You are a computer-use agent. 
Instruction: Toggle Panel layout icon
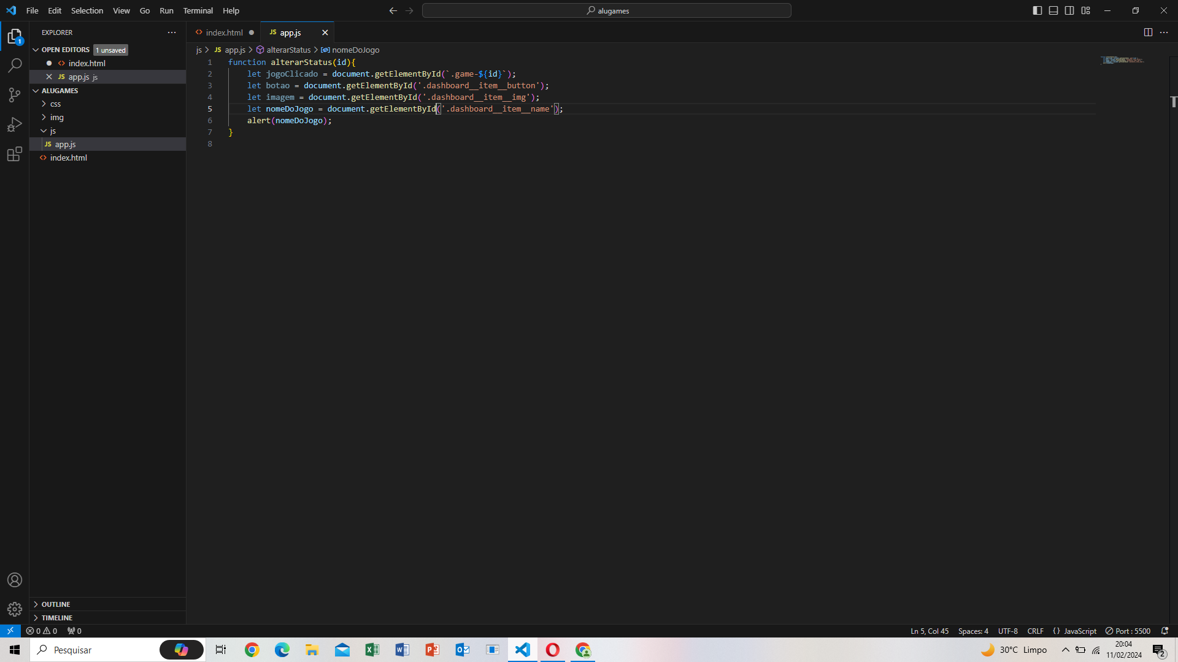[1053, 10]
